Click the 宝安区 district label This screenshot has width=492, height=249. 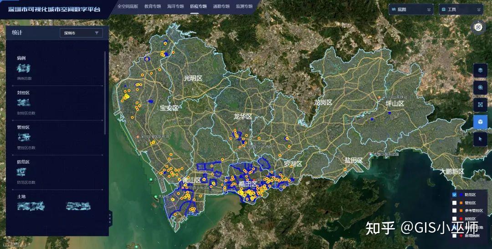(169, 108)
